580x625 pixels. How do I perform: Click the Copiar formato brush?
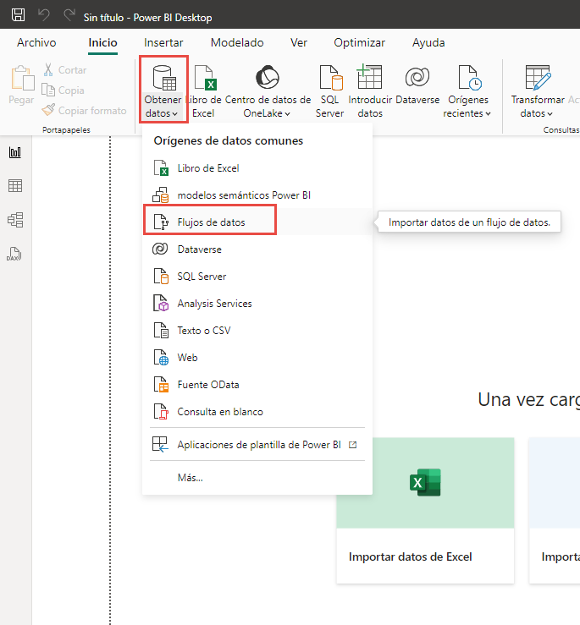84,111
